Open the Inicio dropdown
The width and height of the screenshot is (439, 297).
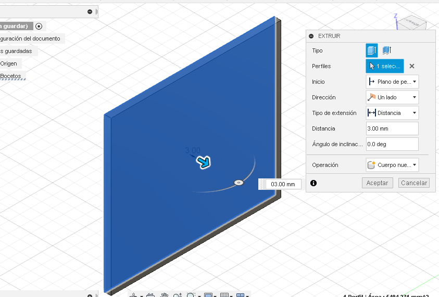[x=392, y=82]
